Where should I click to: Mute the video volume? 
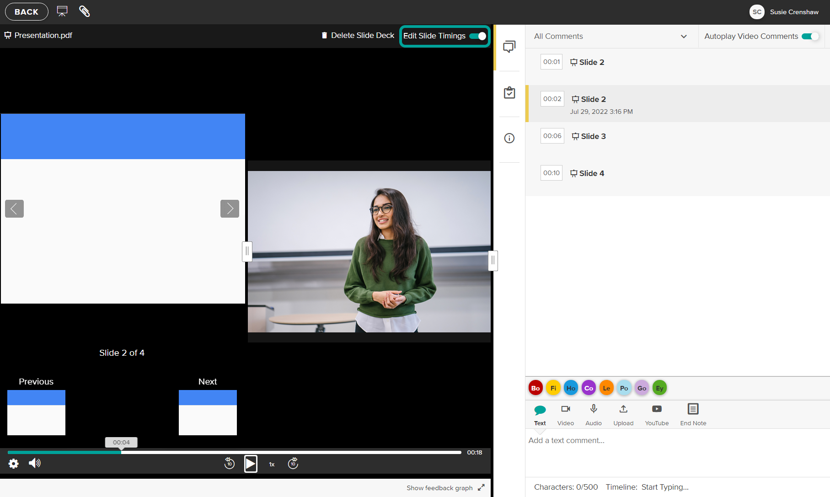click(x=35, y=463)
